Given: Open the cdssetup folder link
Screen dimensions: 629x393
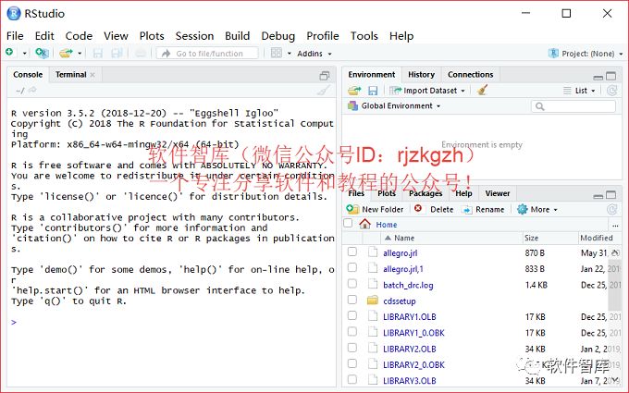Looking at the screenshot, I should coord(400,301).
